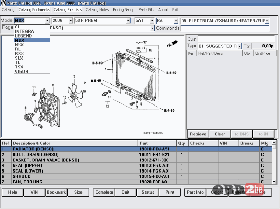Click the Ref/Part/Desc column header
This screenshot has width=280, height=209.
coord(220,53)
